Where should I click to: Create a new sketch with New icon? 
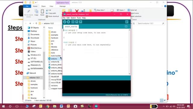pos(73,22)
